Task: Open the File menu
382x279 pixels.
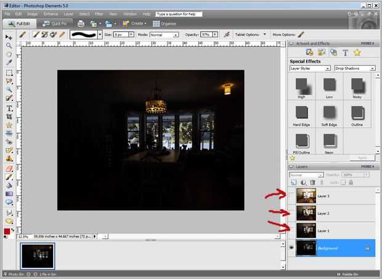Action: pyautogui.click(x=7, y=14)
